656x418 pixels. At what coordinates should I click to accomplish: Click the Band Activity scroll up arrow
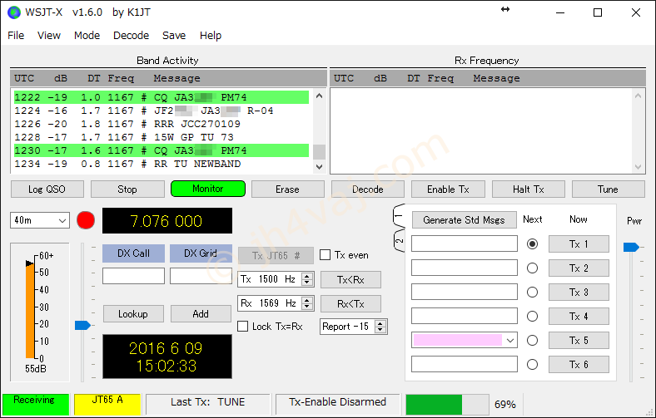coord(319,96)
